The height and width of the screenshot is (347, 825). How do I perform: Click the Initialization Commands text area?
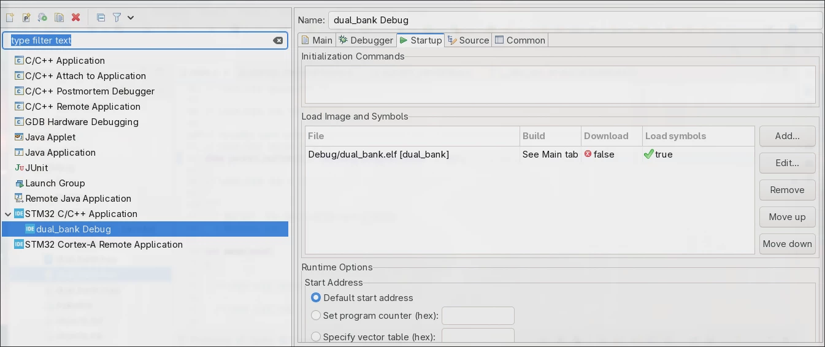pyautogui.click(x=560, y=84)
